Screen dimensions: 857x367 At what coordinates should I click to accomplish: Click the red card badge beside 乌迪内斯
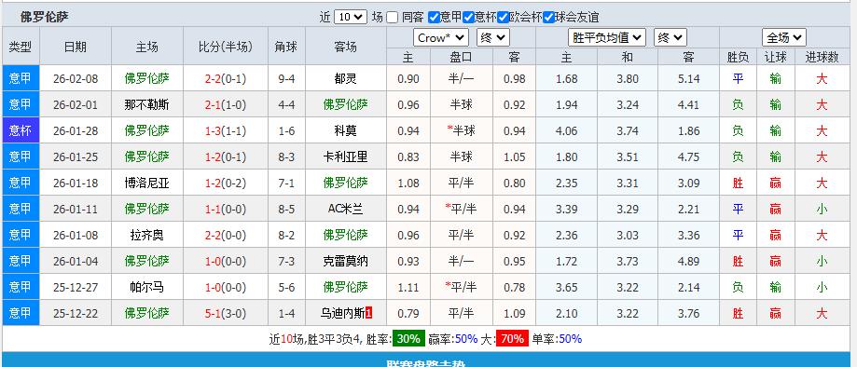(369, 314)
